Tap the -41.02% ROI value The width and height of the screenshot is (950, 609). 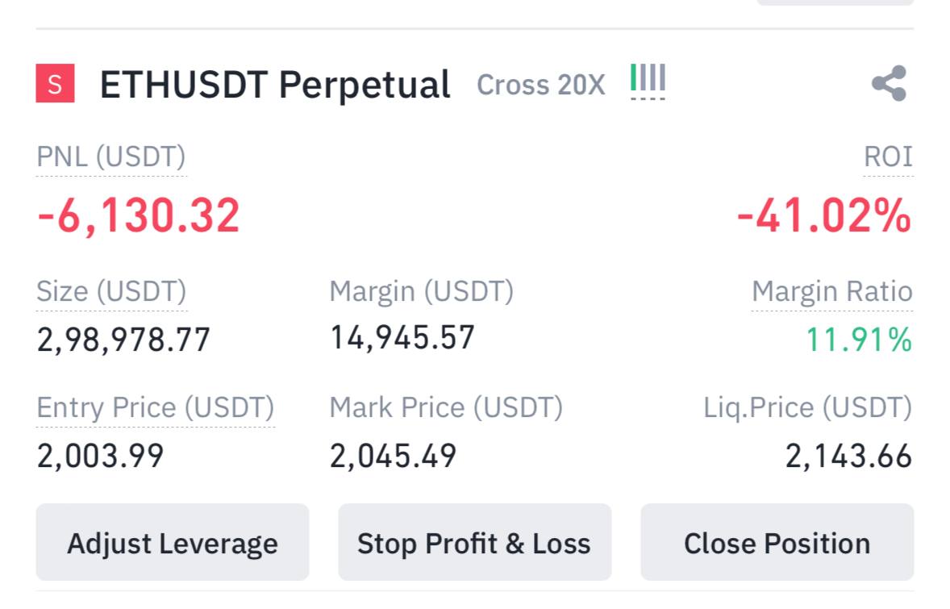823,216
